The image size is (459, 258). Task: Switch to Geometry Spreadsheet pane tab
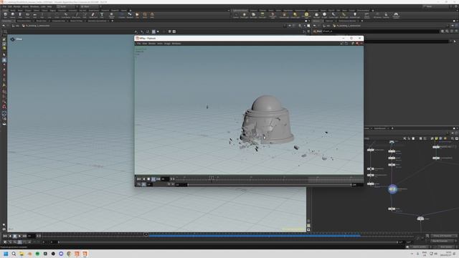coord(98,21)
